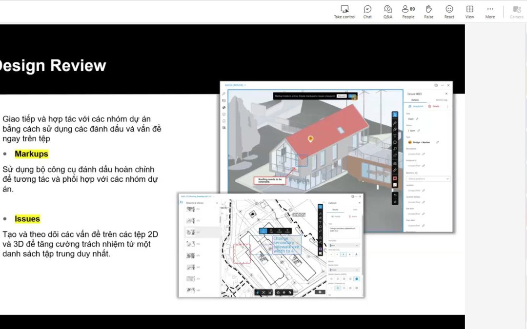
Task: Raise your hand in the meeting
Action: (x=428, y=12)
